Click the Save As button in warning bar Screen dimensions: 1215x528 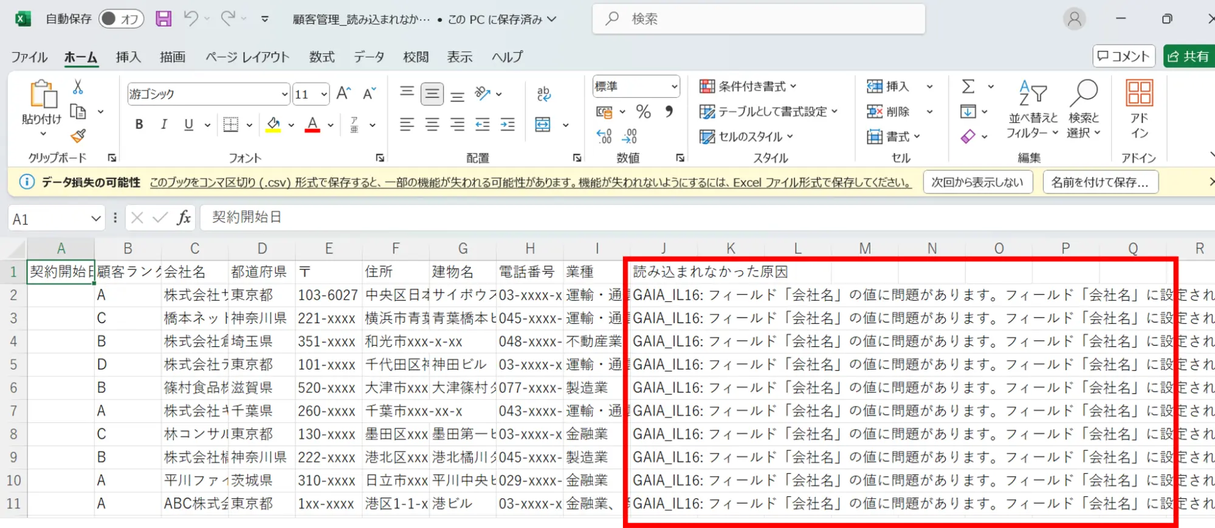pyautogui.click(x=1100, y=182)
